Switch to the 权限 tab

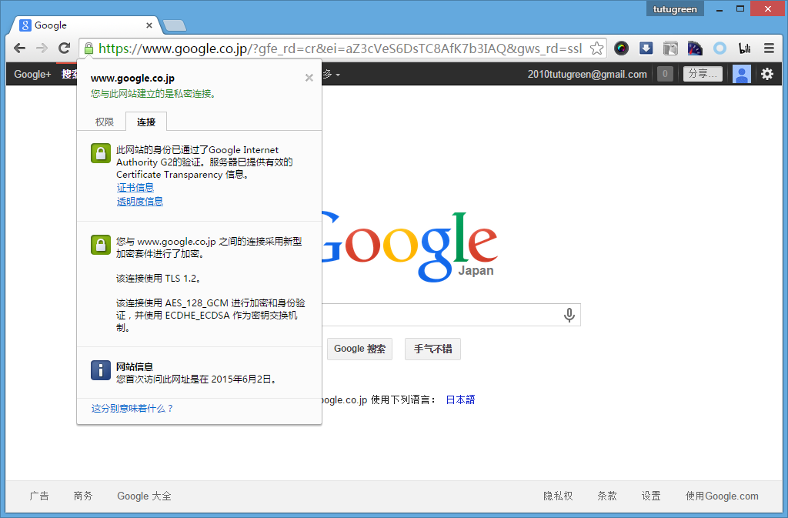105,122
